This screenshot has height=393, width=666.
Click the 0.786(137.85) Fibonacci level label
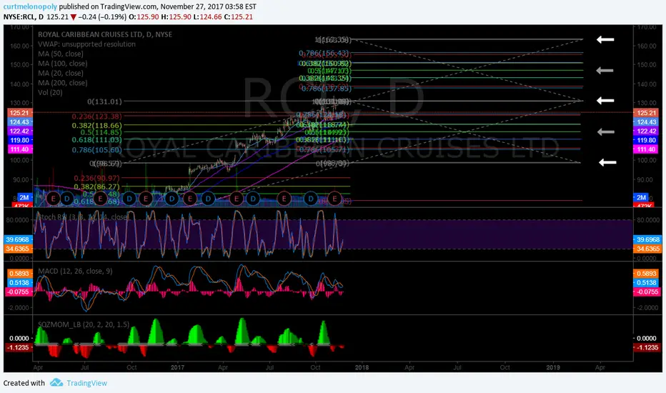coord(327,89)
